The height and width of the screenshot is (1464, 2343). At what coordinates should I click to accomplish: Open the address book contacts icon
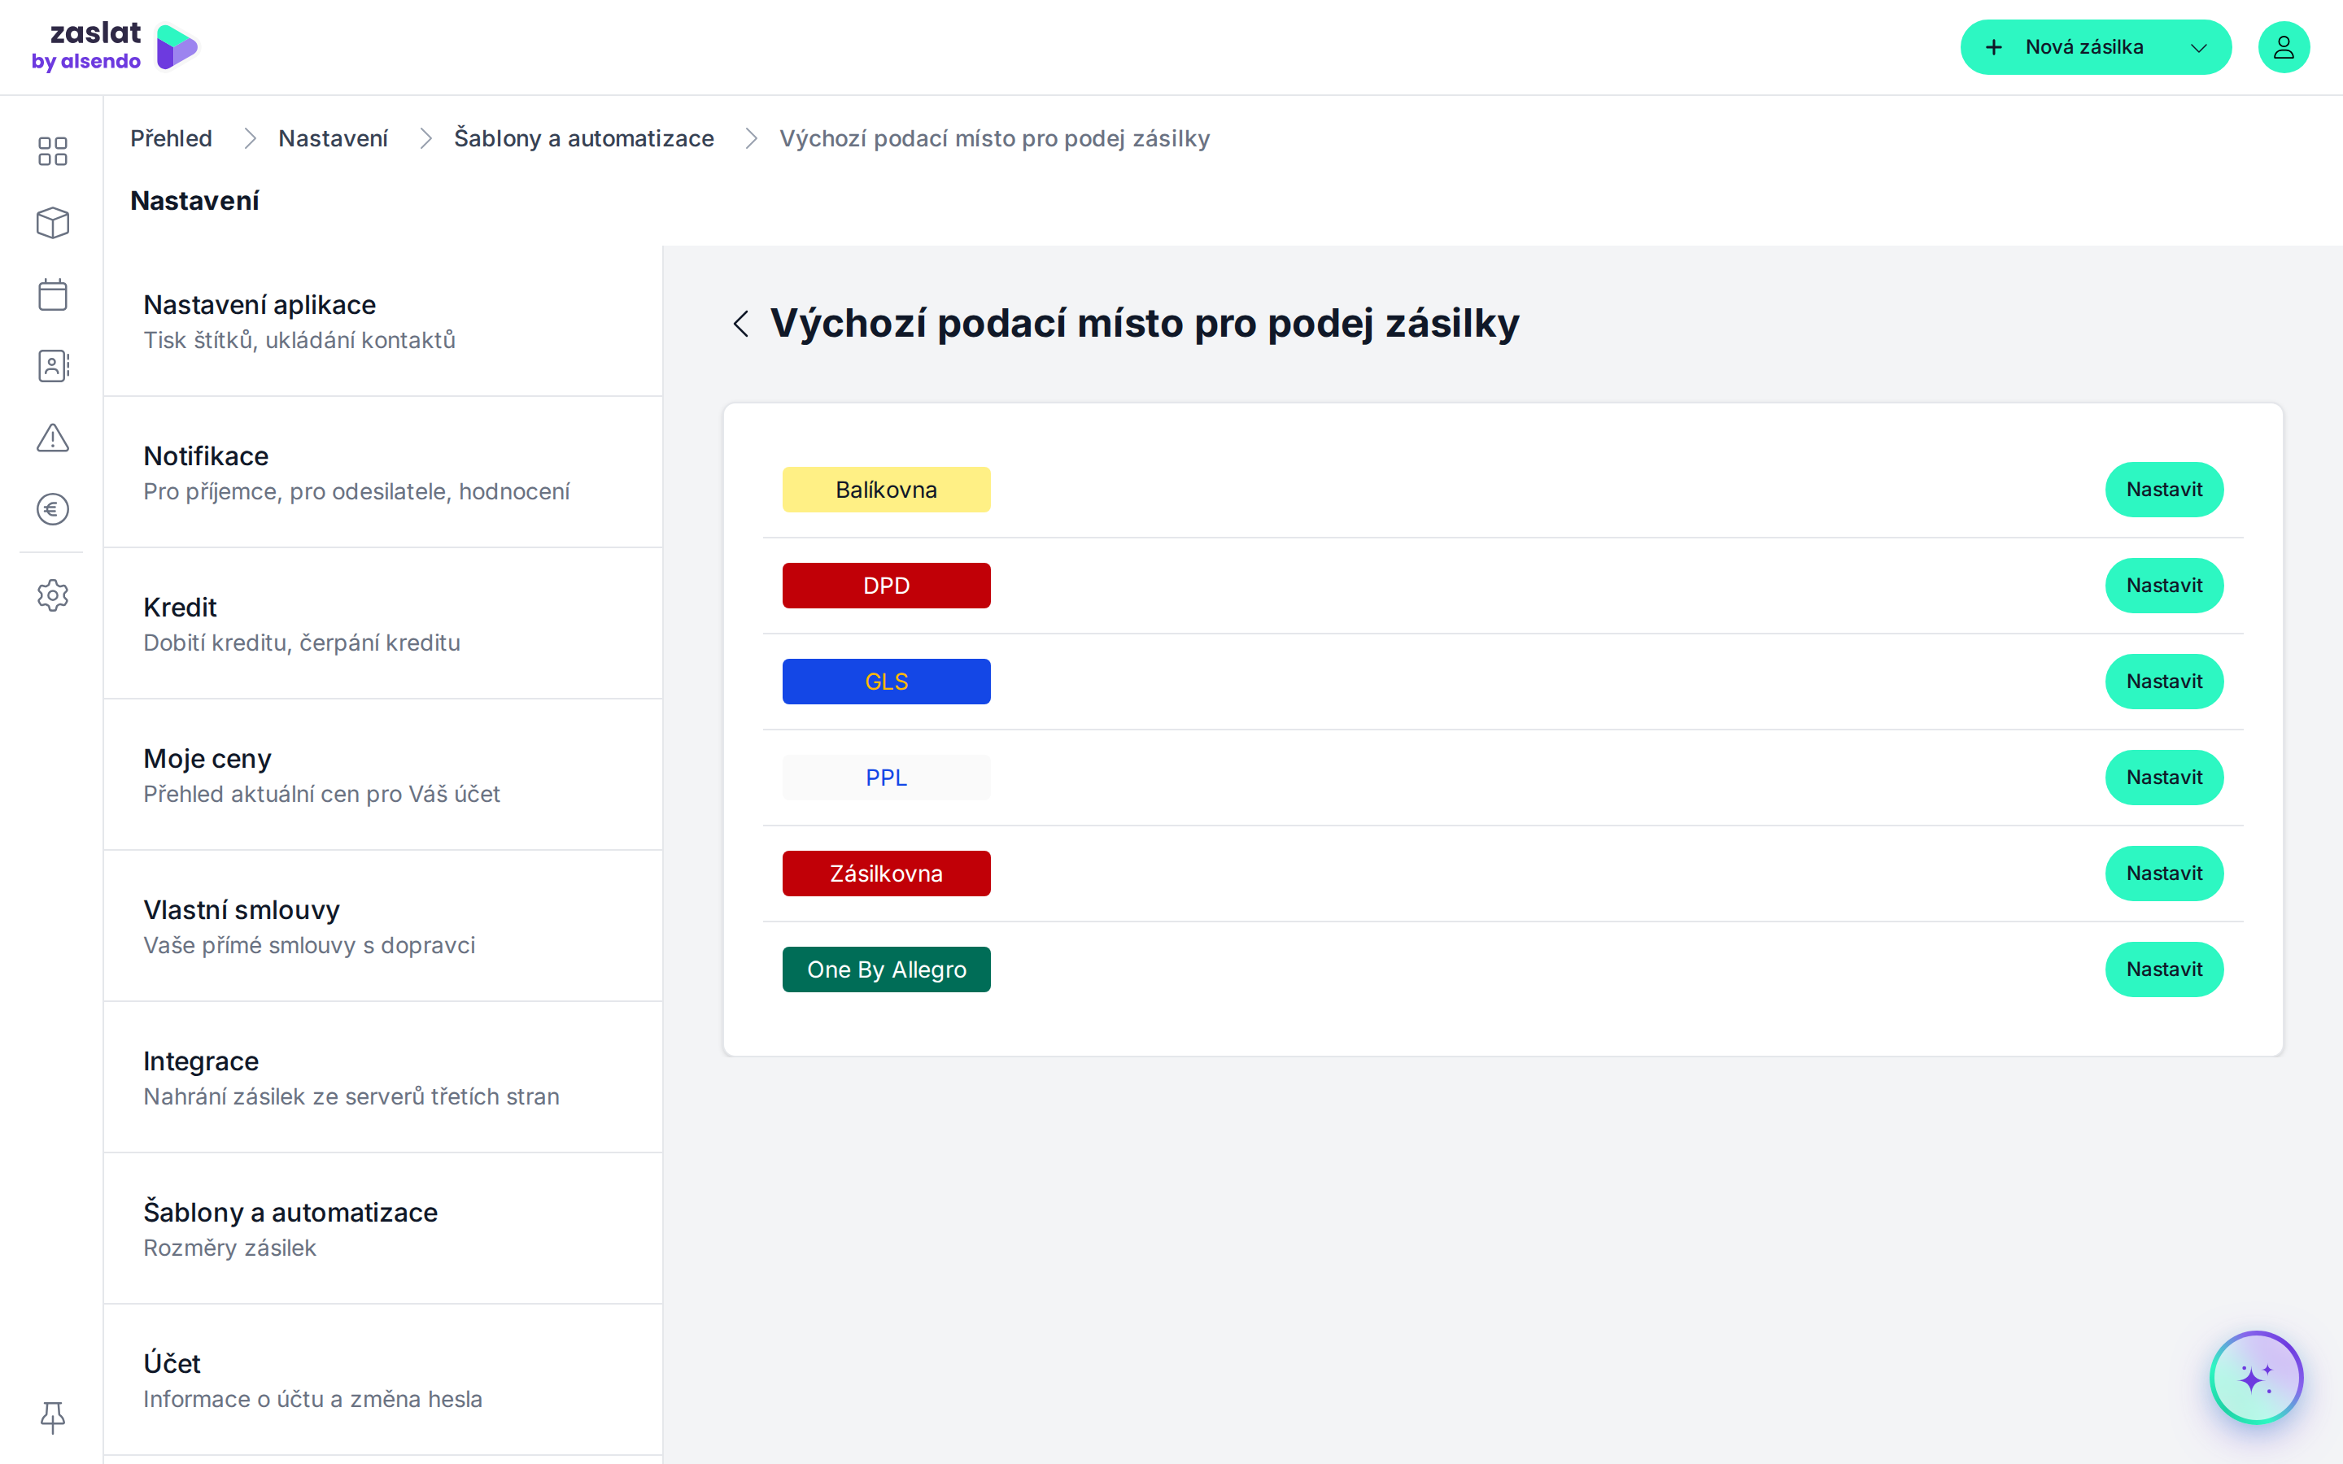pyautogui.click(x=52, y=366)
